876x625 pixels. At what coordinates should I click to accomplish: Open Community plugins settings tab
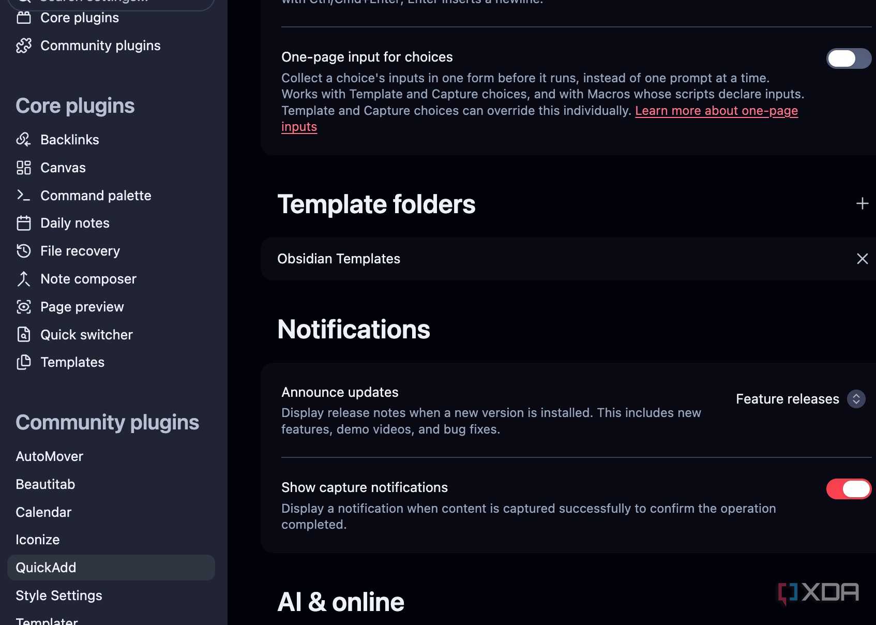tap(111, 46)
